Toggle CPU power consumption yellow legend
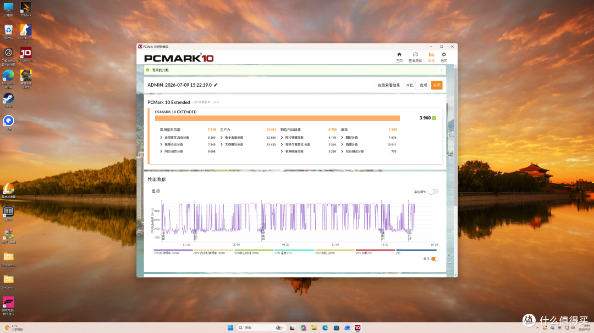594x333 pixels. (335, 252)
